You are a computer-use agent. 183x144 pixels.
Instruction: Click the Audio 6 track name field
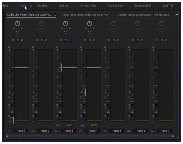(141, 131)
